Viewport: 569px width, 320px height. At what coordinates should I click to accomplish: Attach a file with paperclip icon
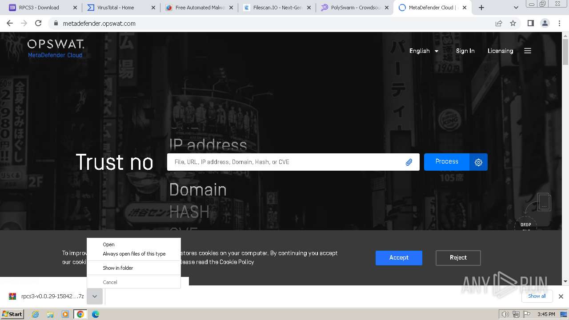pos(409,162)
